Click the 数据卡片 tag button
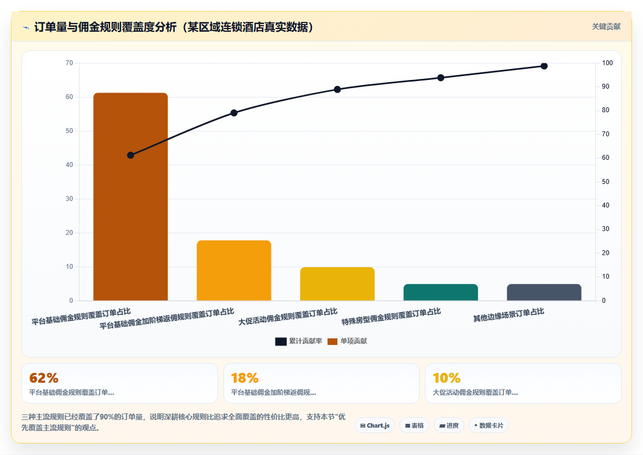 tap(489, 425)
